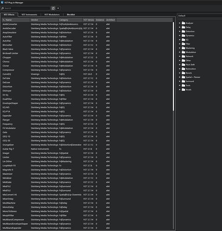Switch to the VST Modulators tab
The image size is (222, 231).
[52, 15]
